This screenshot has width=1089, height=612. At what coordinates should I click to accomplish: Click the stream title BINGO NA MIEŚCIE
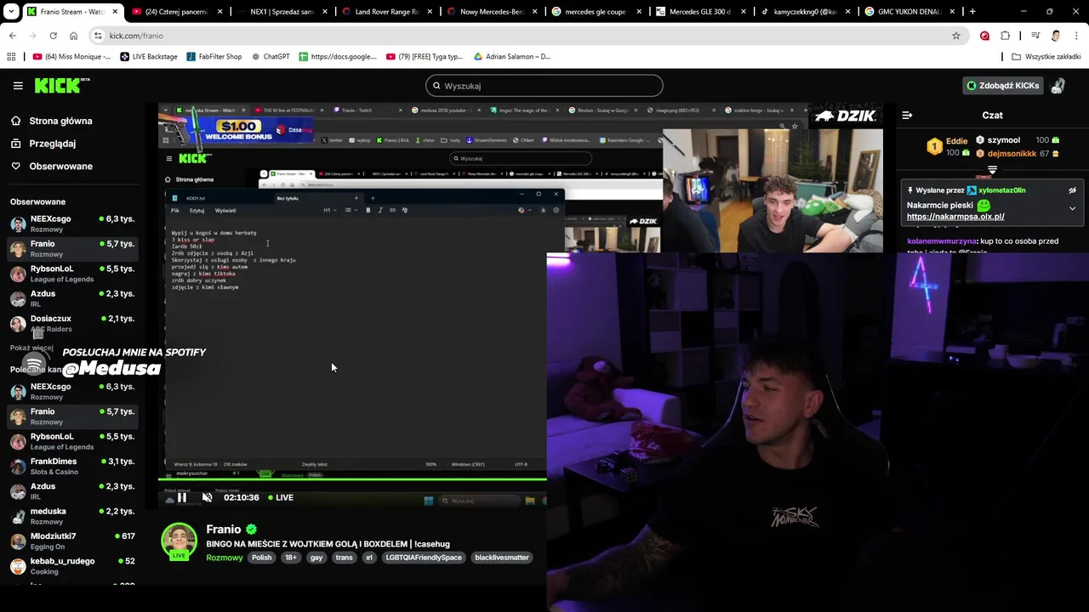tap(328, 544)
